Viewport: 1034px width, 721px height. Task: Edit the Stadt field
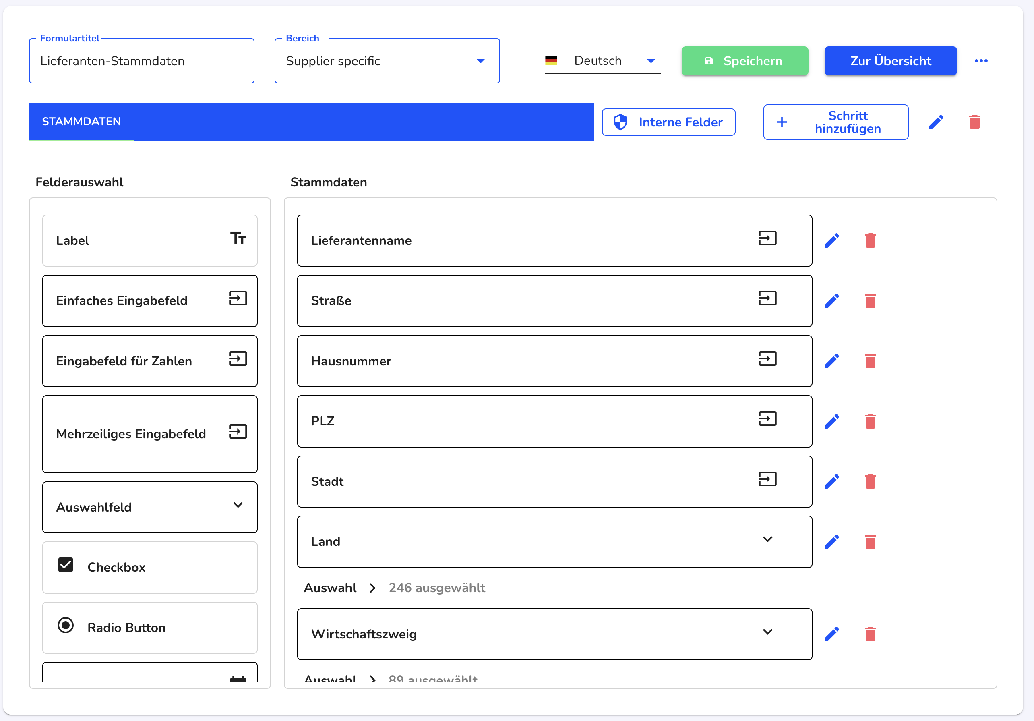coord(831,481)
